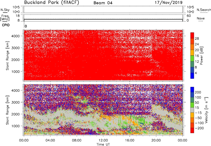Screen dimensions: 211x146
Task: Click the title 'Buckland Park (fitACF)'
Action: click(51, 2)
